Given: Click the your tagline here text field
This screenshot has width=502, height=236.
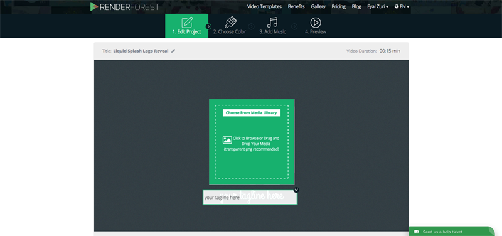Looking at the screenshot, I should pos(250,198).
